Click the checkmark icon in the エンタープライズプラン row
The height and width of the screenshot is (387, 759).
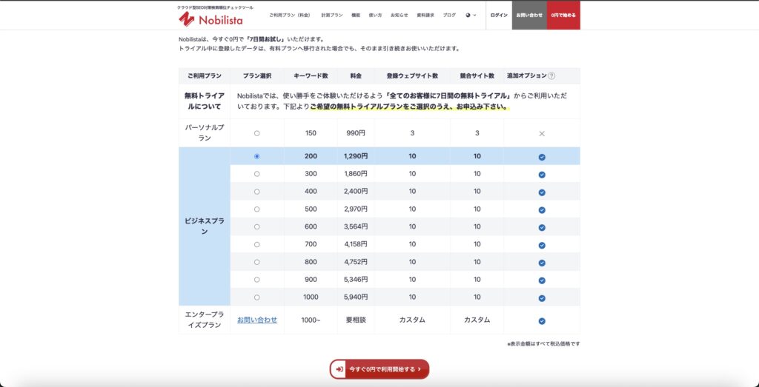[x=542, y=320]
